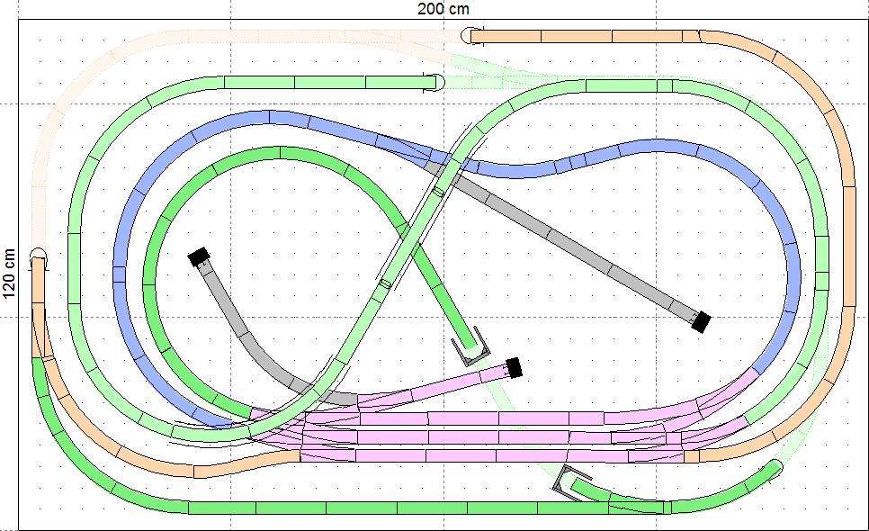Select the rounded track end at top orange track
The width and height of the screenshot is (869, 531).
pyautogui.click(x=469, y=36)
